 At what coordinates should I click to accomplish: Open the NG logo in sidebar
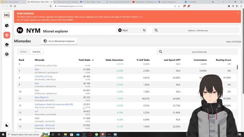pos(7,15)
